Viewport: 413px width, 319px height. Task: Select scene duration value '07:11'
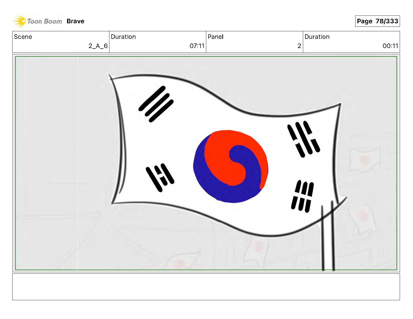(x=197, y=46)
